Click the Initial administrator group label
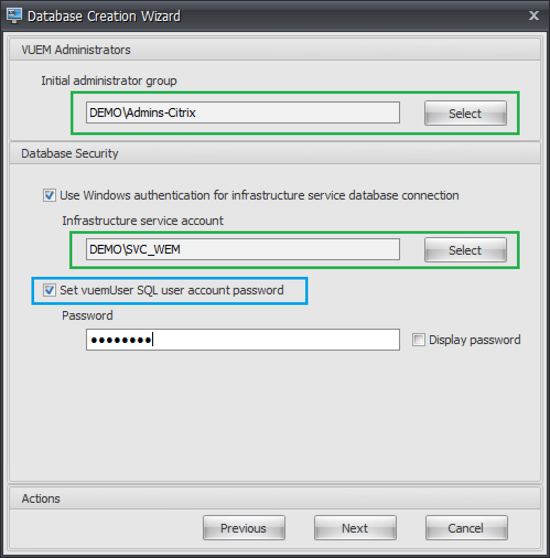The image size is (550, 558). pyautogui.click(x=109, y=81)
